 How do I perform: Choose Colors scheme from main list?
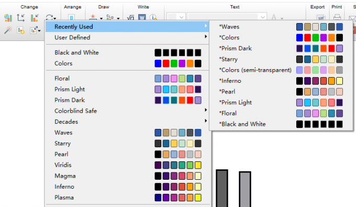(x=127, y=63)
